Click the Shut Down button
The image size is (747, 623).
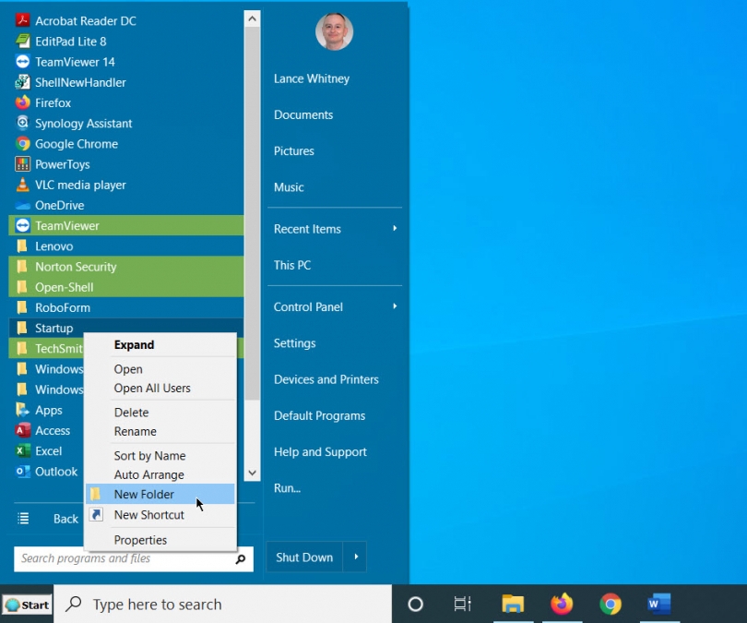click(x=304, y=557)
